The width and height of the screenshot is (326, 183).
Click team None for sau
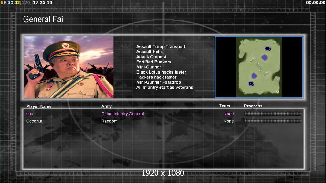click(x=228, y=114)
